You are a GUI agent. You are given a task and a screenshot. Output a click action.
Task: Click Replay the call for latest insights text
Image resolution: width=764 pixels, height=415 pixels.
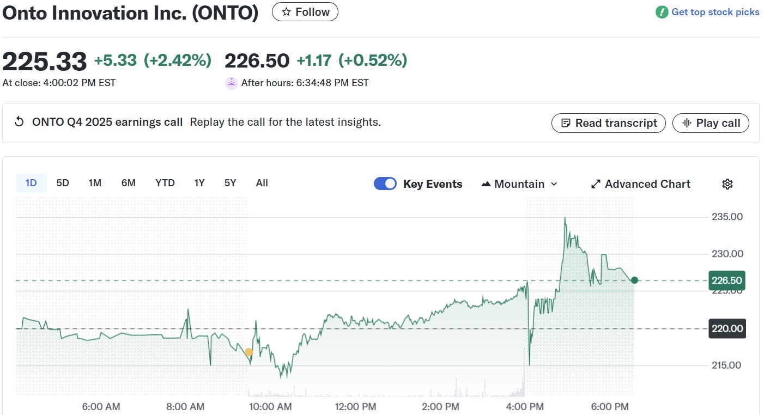click(x=285, y=122)
